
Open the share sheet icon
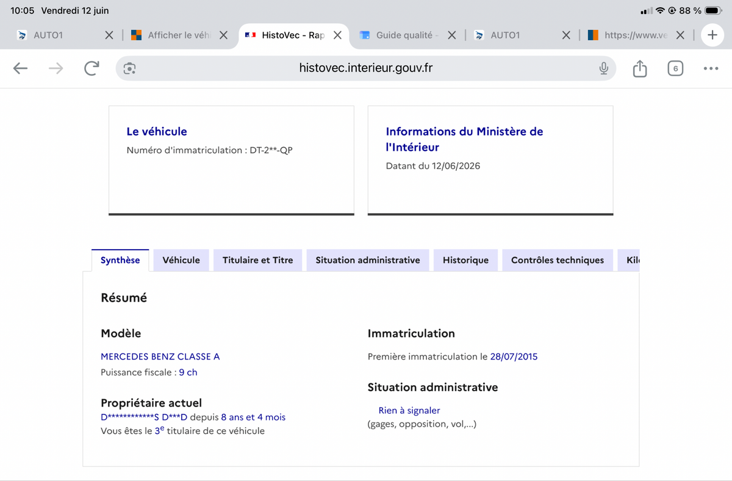pos(639,68)
